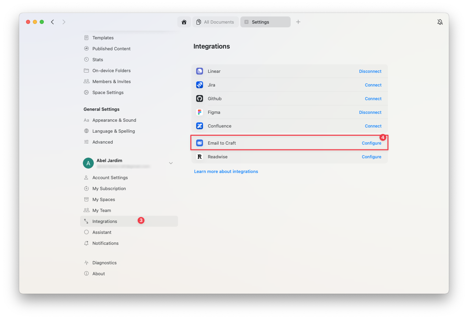Switch to the All Documents tab
The height and width of the screenshot is (319, 468).
(x=216, y=22)
